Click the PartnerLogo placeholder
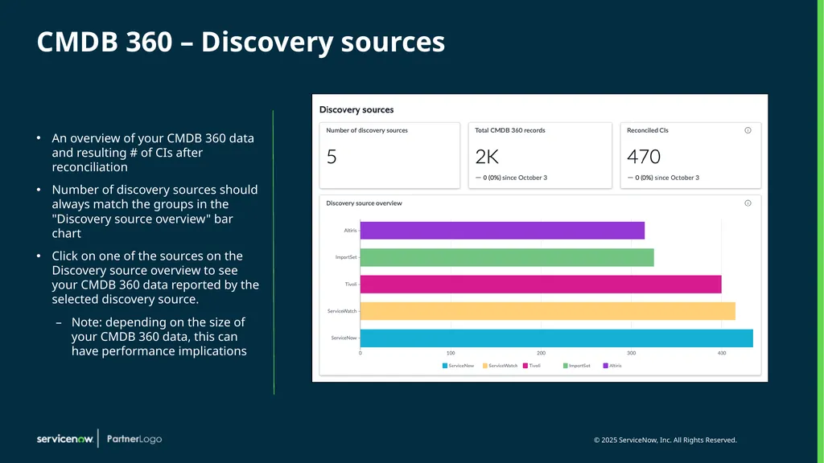Image resolution: width=824 pixels, height=463 pixels. [134, 439]
